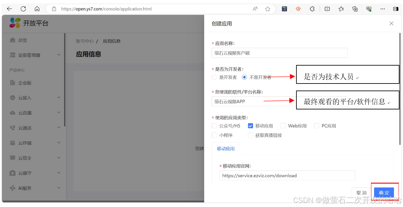Check the 公众号/H5 checkbox

pyautogui.click(x=214, y=126)
